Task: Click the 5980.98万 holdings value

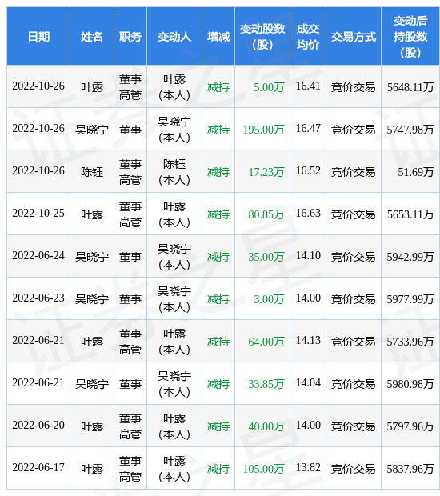Action: (410, 384)
